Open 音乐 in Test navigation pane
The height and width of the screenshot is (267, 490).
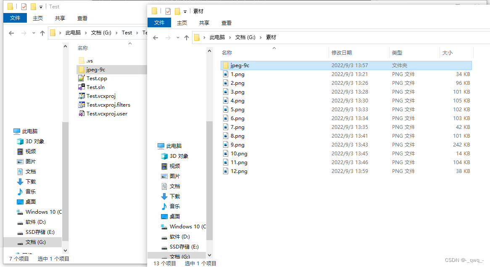[26, 191]
